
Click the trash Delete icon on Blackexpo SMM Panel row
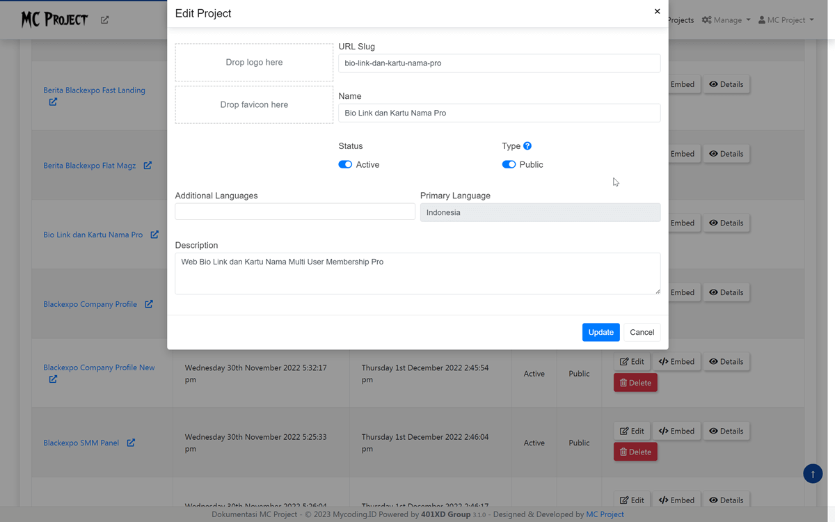coord(624,452)
